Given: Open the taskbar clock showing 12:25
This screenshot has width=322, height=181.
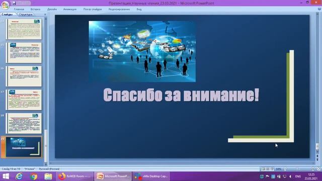Looking at the screenshot, I should click(x=311, y=176).
